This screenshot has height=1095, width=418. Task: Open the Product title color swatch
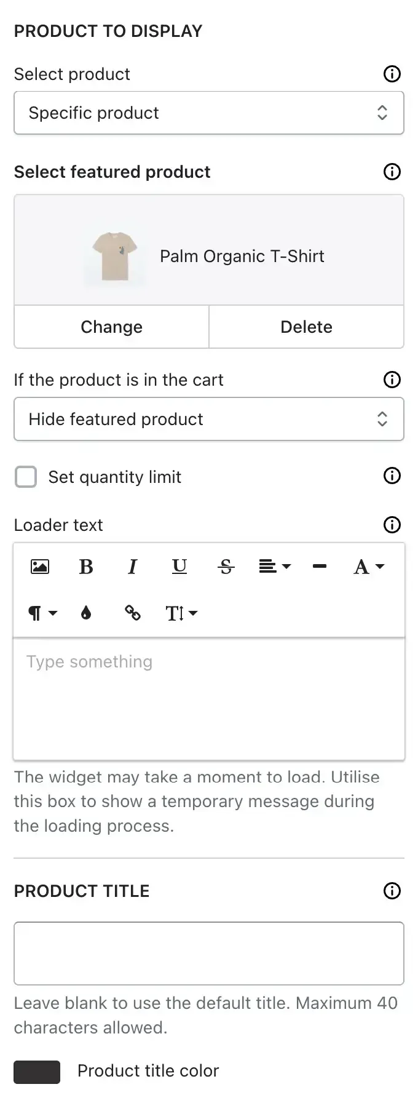point(37,1071)
